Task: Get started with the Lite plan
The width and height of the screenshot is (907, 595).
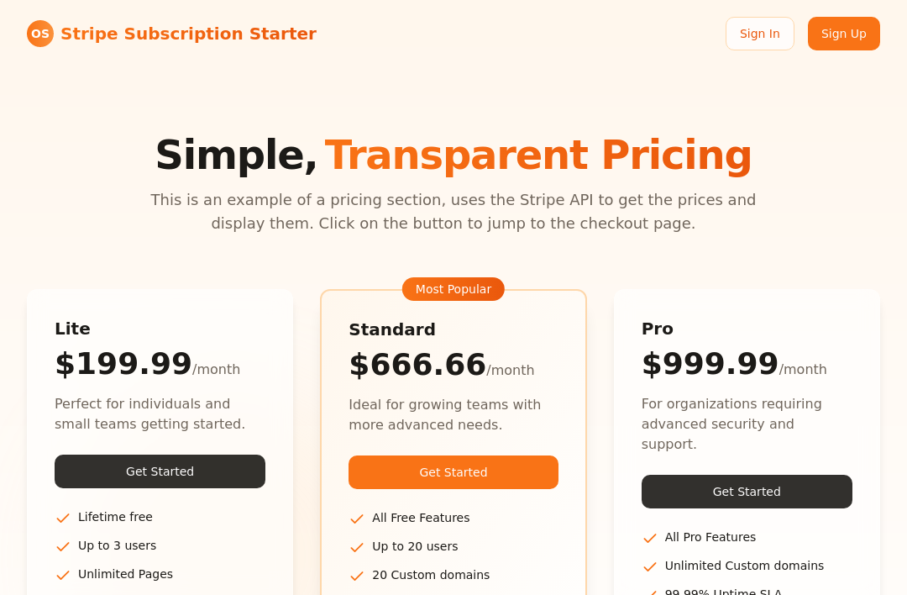Action: click(x=160, y=471)
